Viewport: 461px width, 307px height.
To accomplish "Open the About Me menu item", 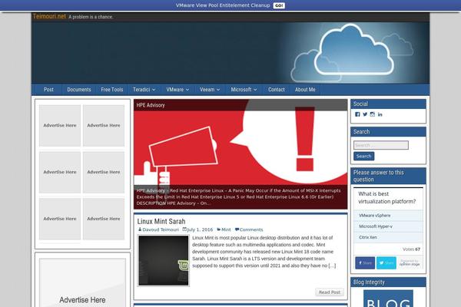I will 305,90.
